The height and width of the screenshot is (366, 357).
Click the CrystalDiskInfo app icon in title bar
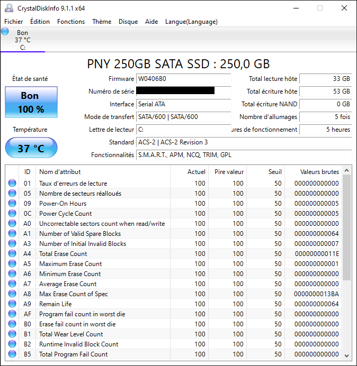[x=8, y=8]
